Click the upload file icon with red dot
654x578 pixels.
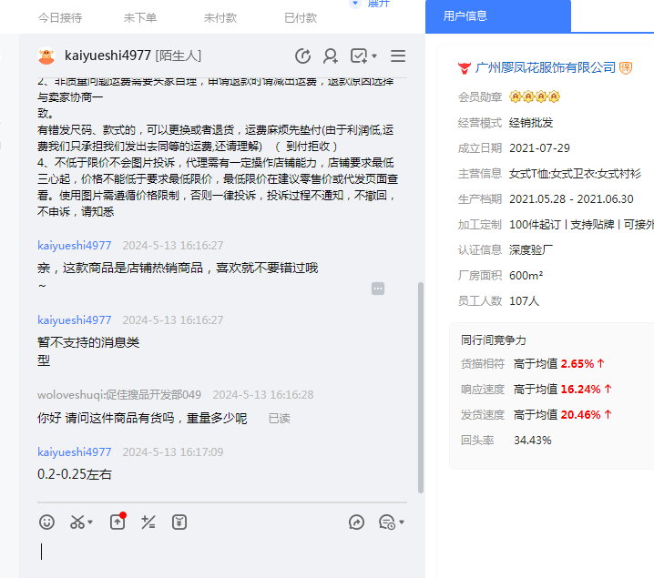coord(117,522)
